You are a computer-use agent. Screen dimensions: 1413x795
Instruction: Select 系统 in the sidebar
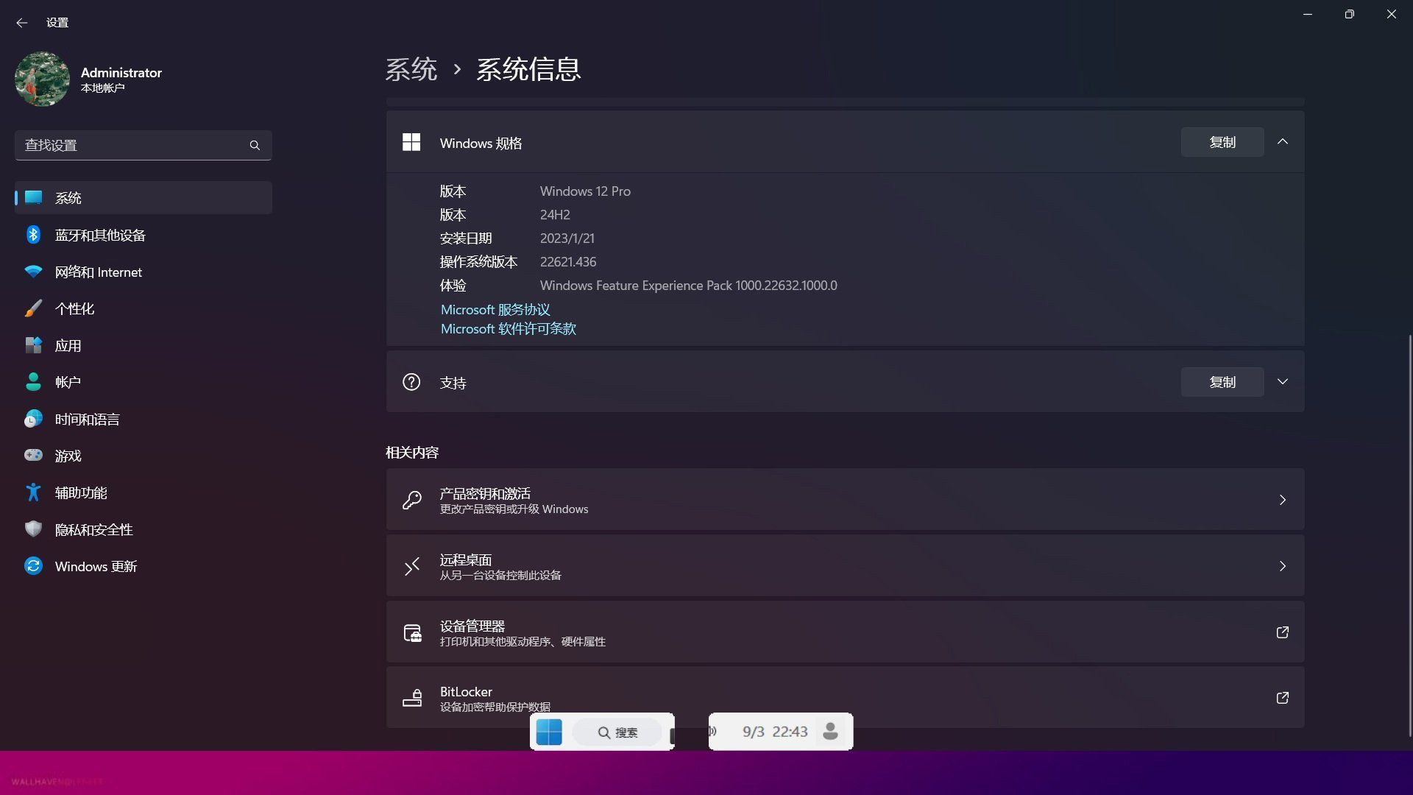tap(144, 197)
